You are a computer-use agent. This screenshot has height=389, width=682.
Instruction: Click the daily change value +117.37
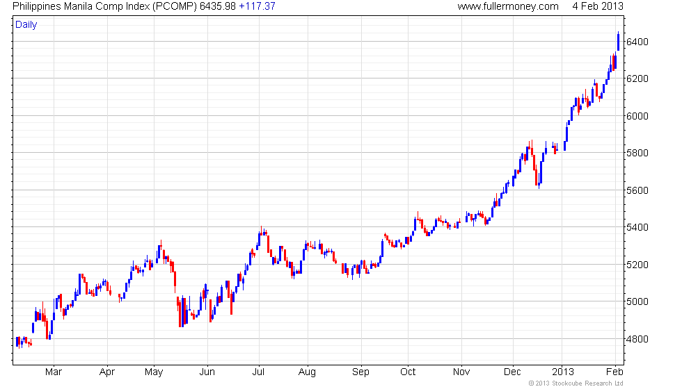point(257,6)
